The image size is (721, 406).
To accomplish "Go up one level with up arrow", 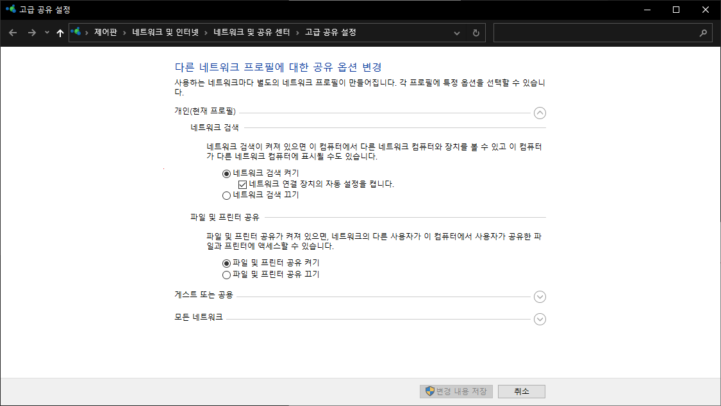I will pos(60,33).
